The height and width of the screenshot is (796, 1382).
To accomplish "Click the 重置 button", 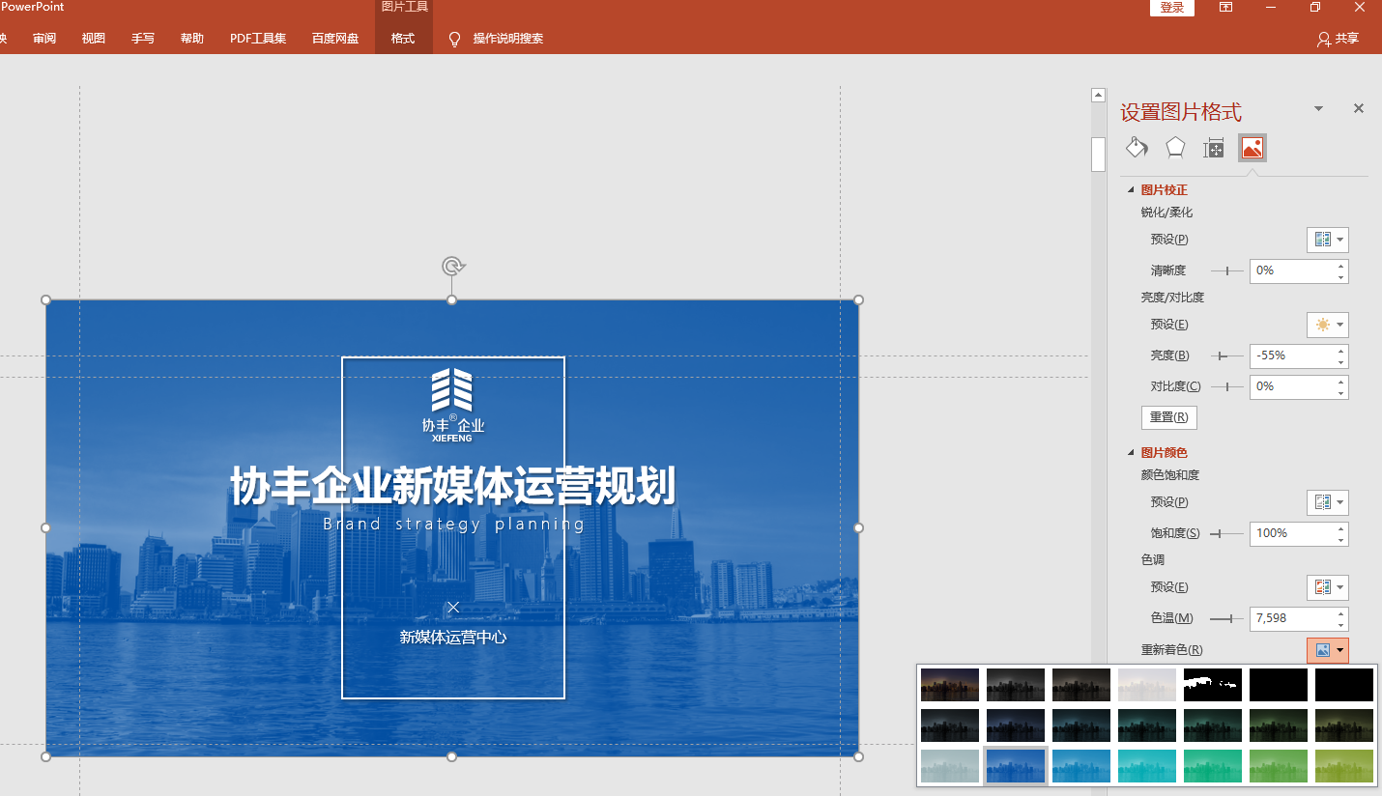I will click(x=1169, y=417).
